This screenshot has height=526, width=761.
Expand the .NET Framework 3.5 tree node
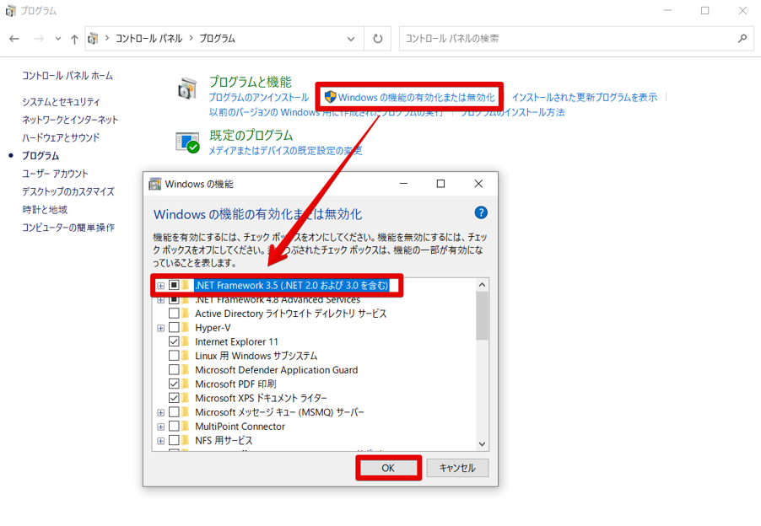point(160,286)
